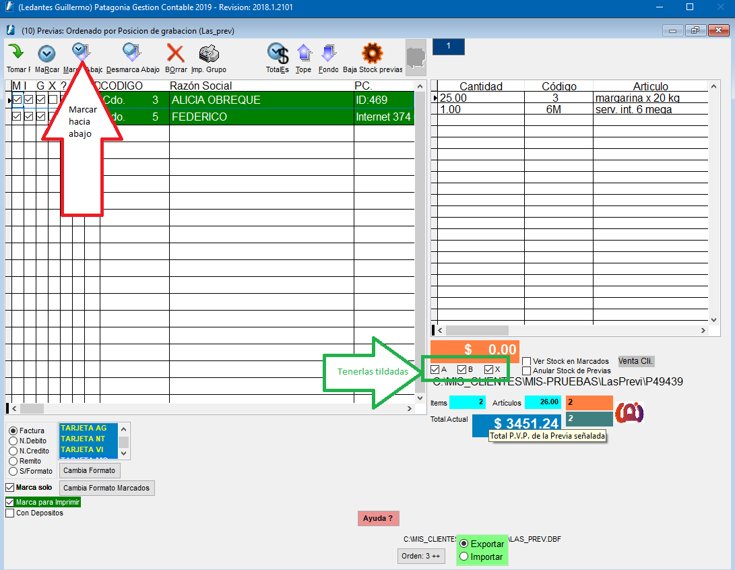Click the ID:469 cell
Screen dimensions: 735x570
(x=384, y=100)
